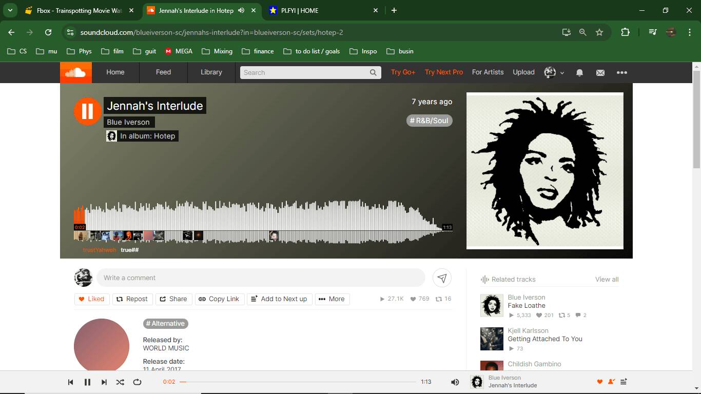Open the MEGA bookmark
The height and width of the screenshot is (394, 701).
[x=179, y=51]
